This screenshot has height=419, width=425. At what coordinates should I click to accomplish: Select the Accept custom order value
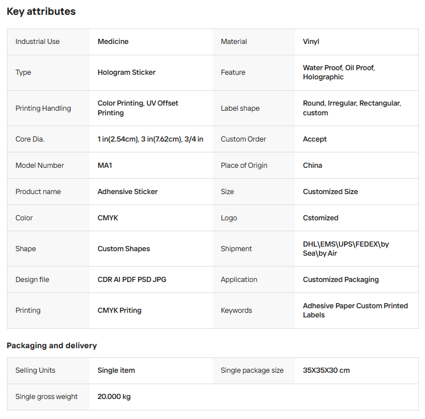(x=315, y=139)
